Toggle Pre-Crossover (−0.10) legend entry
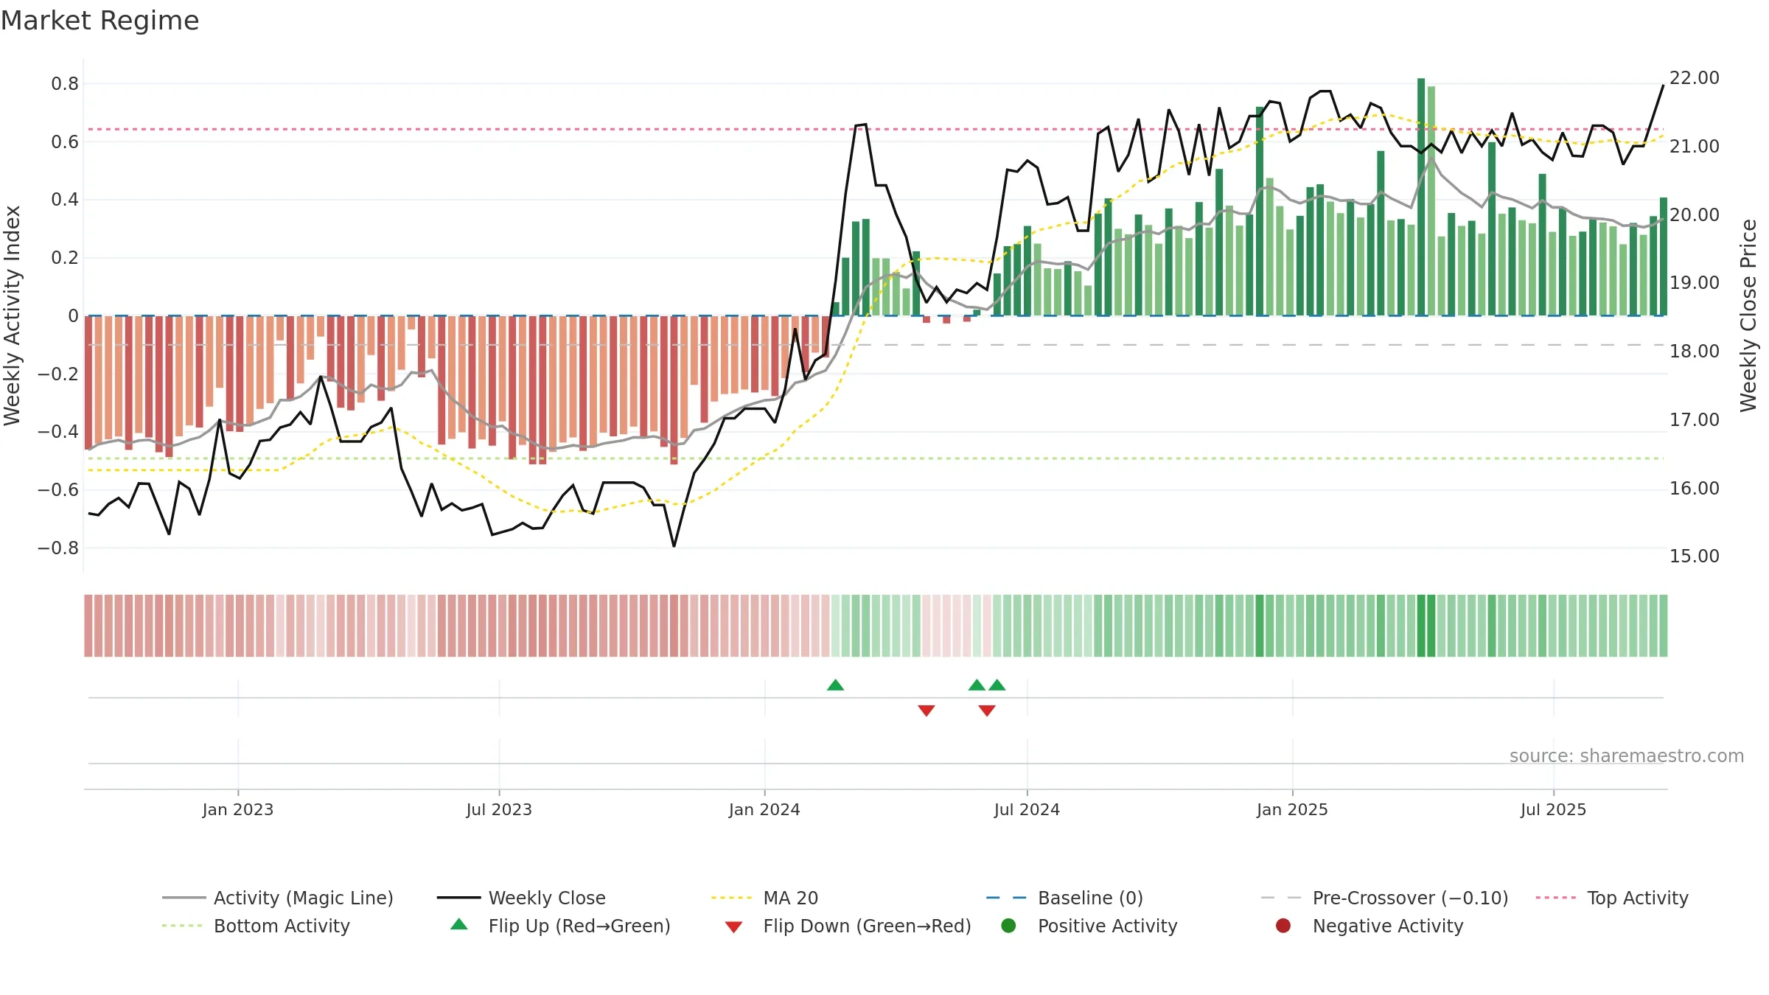 pos(1384,898)
